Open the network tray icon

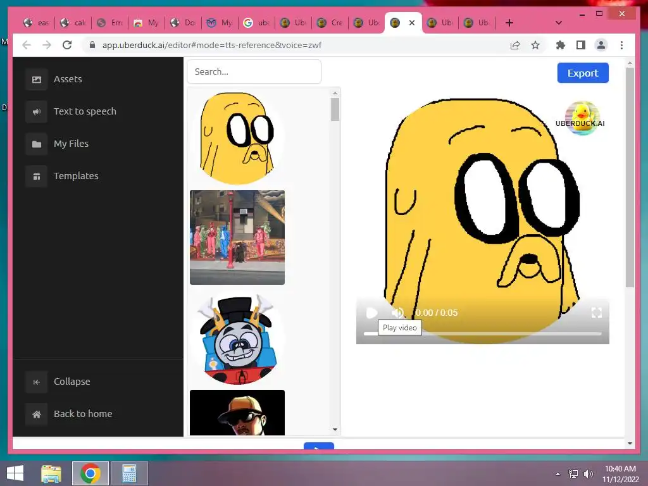tap(573, 474)
